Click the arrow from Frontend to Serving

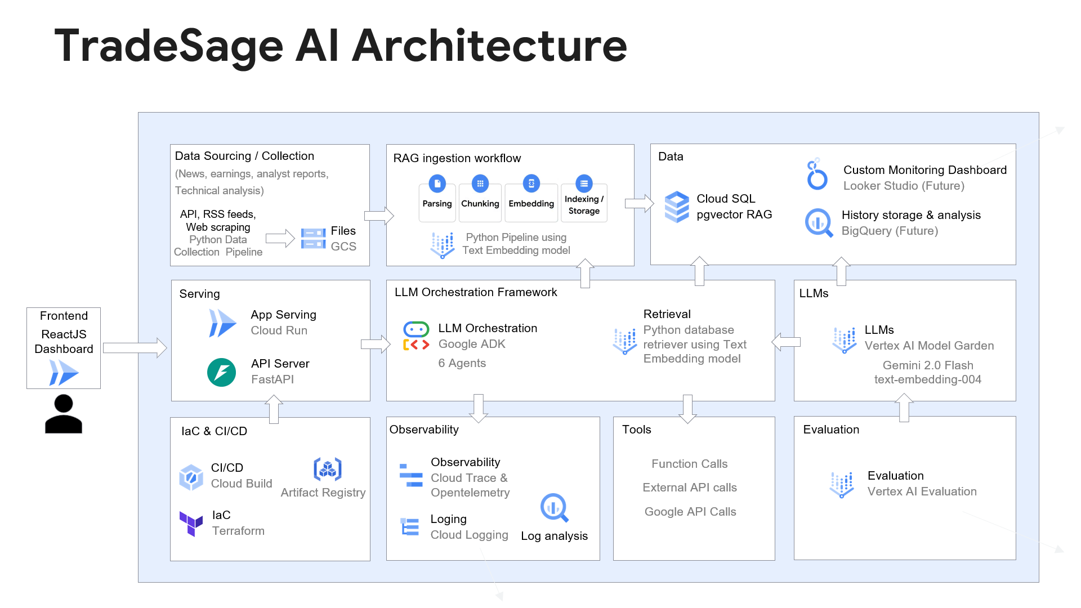click(x=135, y=348)
